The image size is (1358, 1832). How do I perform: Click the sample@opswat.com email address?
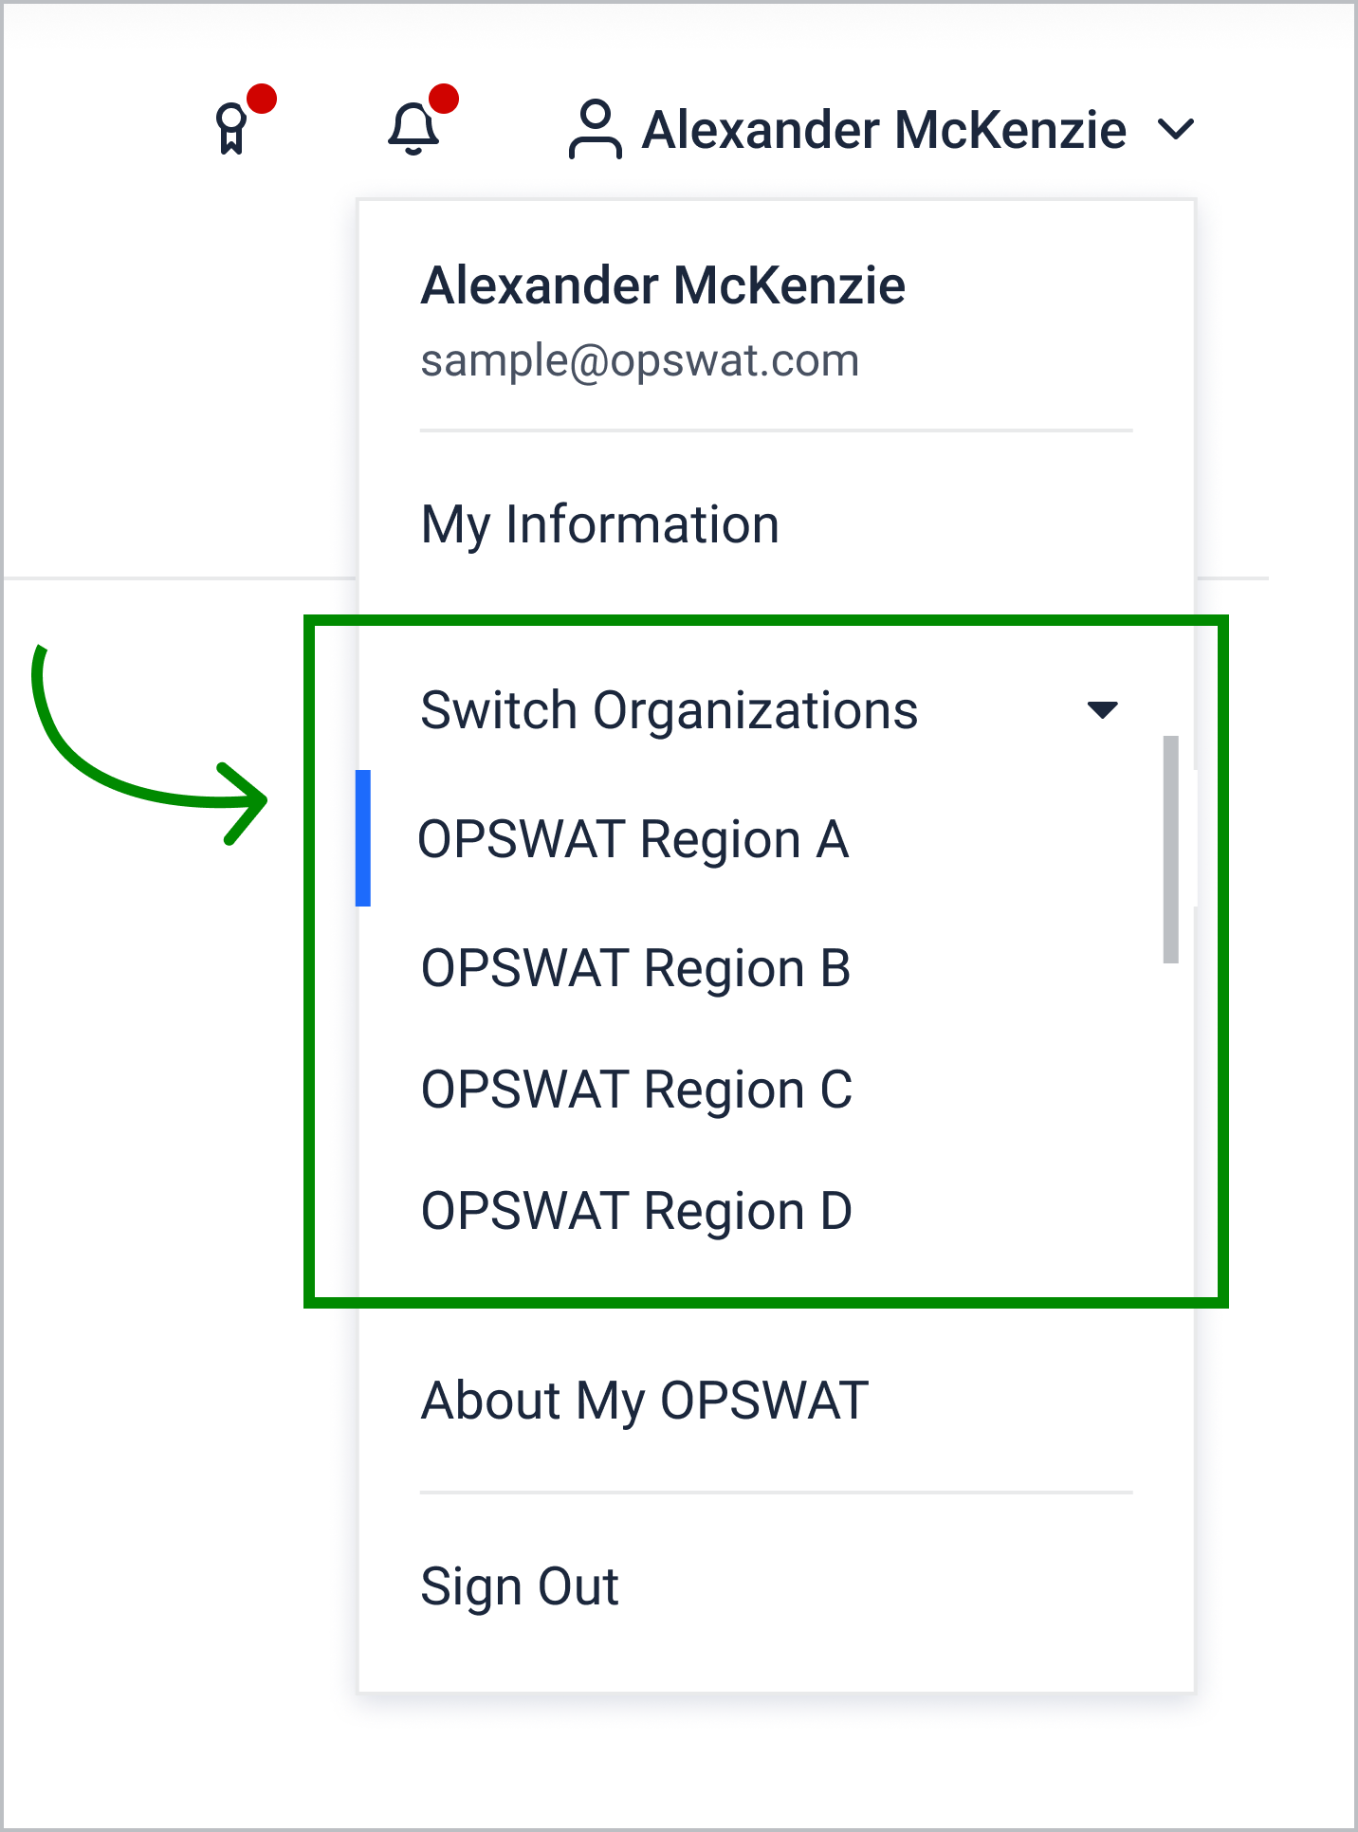coord(639,360)
